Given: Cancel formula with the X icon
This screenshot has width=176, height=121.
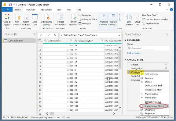Looking at the screenshot, I should [x=41, y=35].
